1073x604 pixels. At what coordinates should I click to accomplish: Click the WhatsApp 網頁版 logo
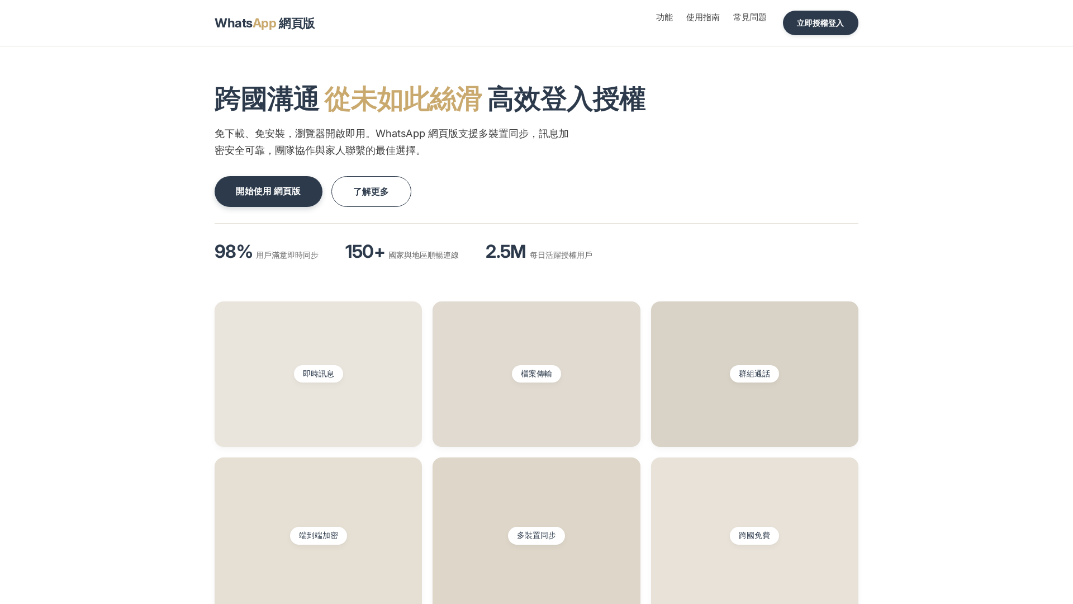(x=264, y=23)
